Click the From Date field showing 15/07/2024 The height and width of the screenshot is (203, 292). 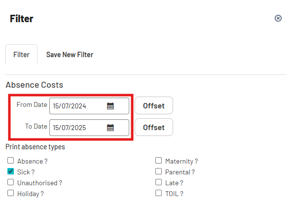89,106
